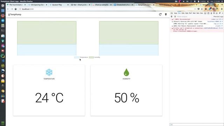Image resolution: width=224 pixels, height=126 pixels.
Task: Open the page actions three-dot menu
Action: tap(195, 9)
